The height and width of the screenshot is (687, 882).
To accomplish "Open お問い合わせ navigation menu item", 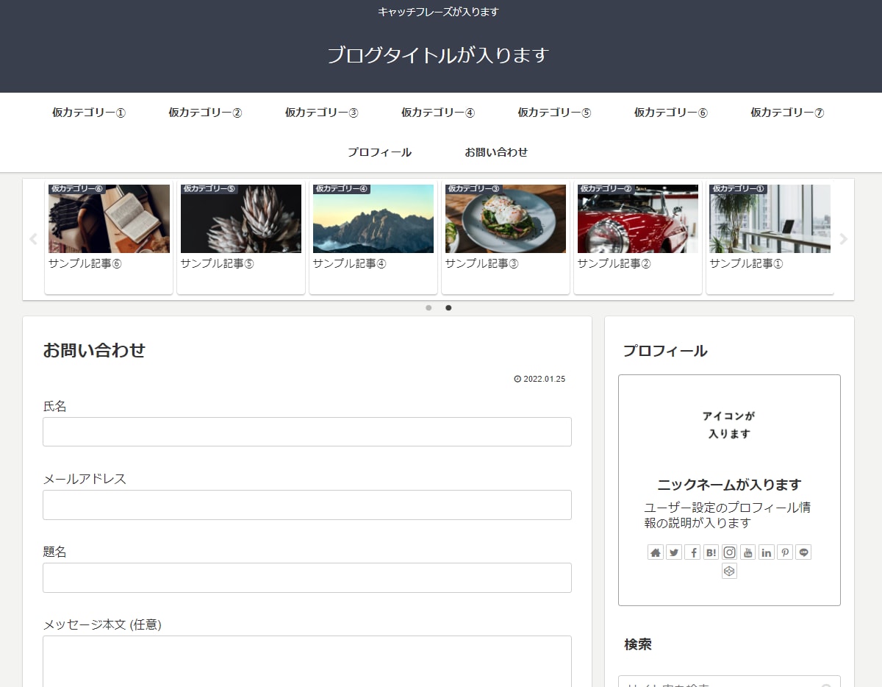I will coord(496,152).
